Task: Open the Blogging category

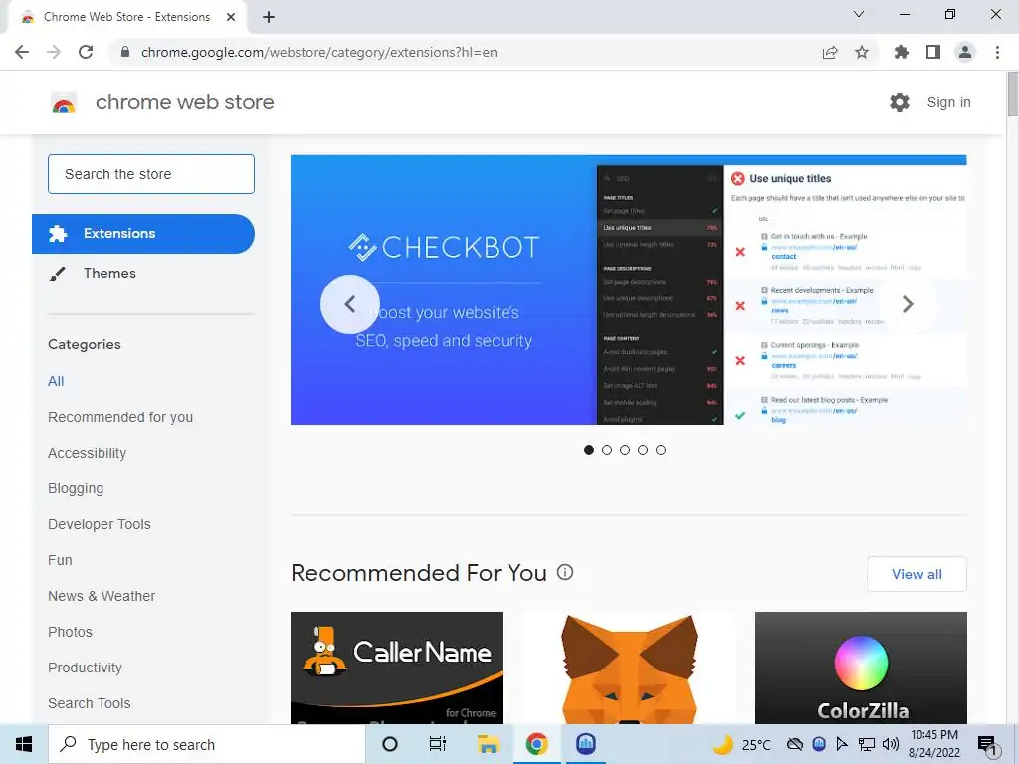Action: pos(76,488)
